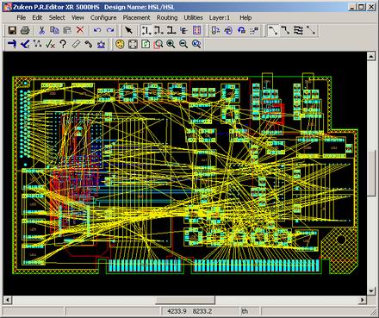Open the Configure menu

(103, 17)
